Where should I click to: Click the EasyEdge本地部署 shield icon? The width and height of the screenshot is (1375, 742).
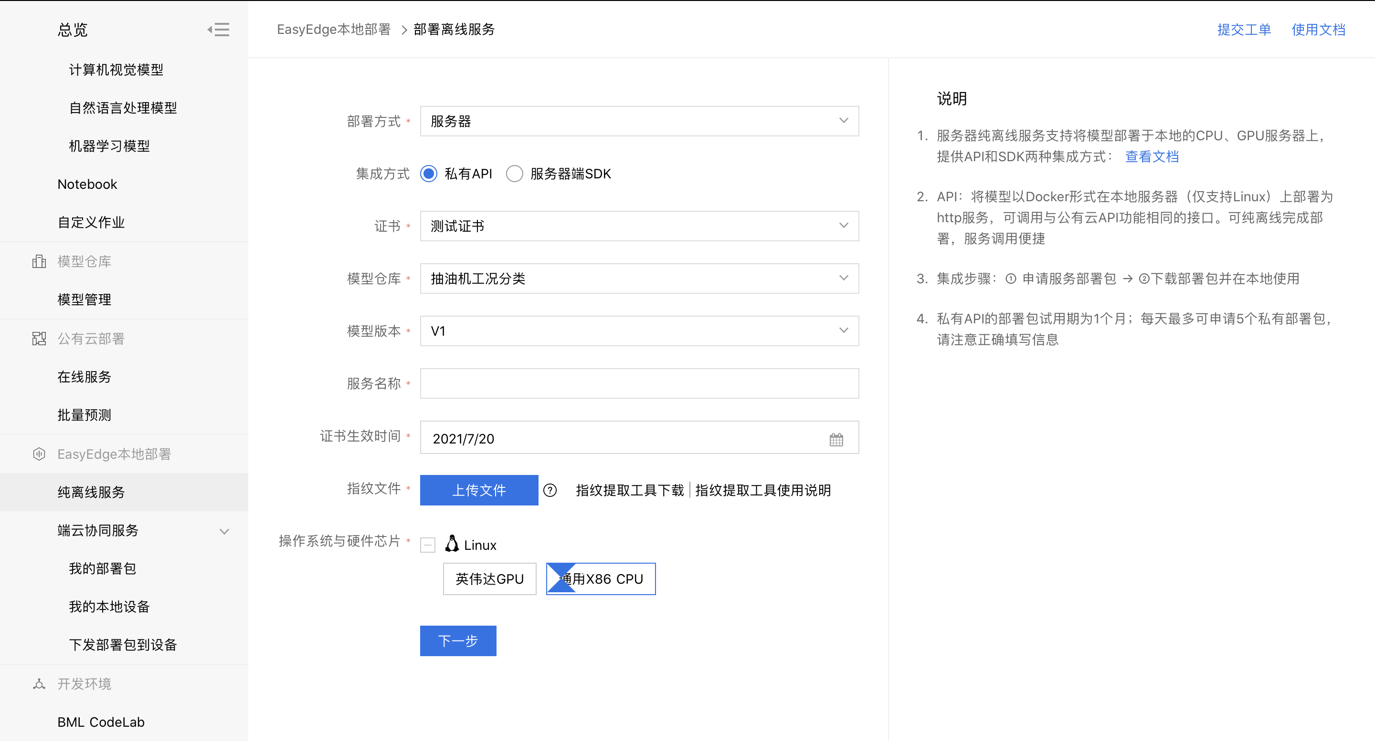click(x=39, y=453)
